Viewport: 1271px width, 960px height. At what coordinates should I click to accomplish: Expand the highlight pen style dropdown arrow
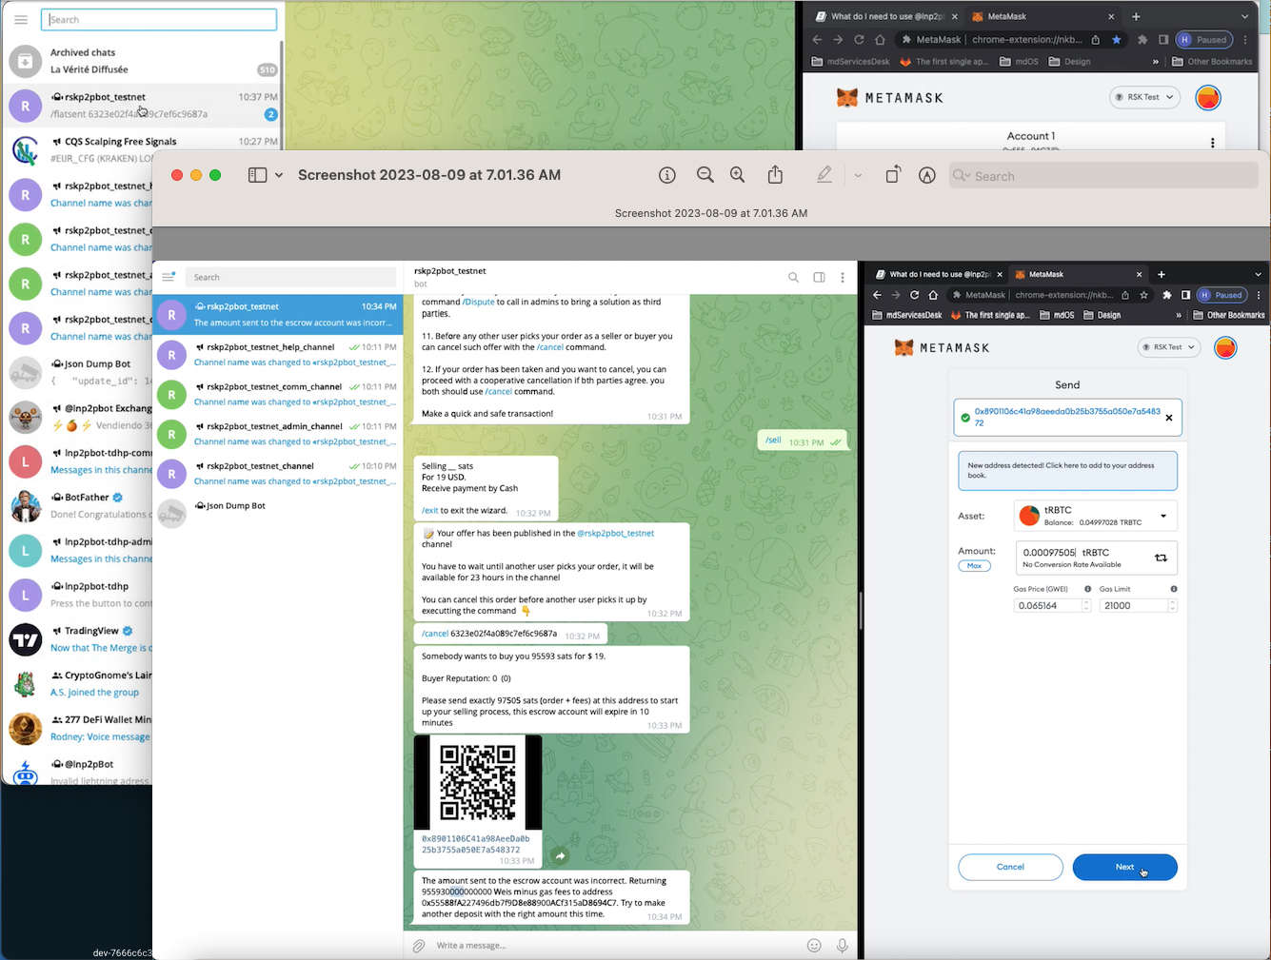click(x=858, y=175)
